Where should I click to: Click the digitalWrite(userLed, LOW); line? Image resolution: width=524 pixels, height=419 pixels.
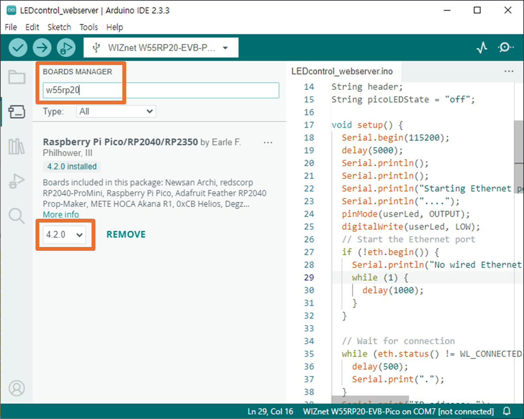(411, 226)
